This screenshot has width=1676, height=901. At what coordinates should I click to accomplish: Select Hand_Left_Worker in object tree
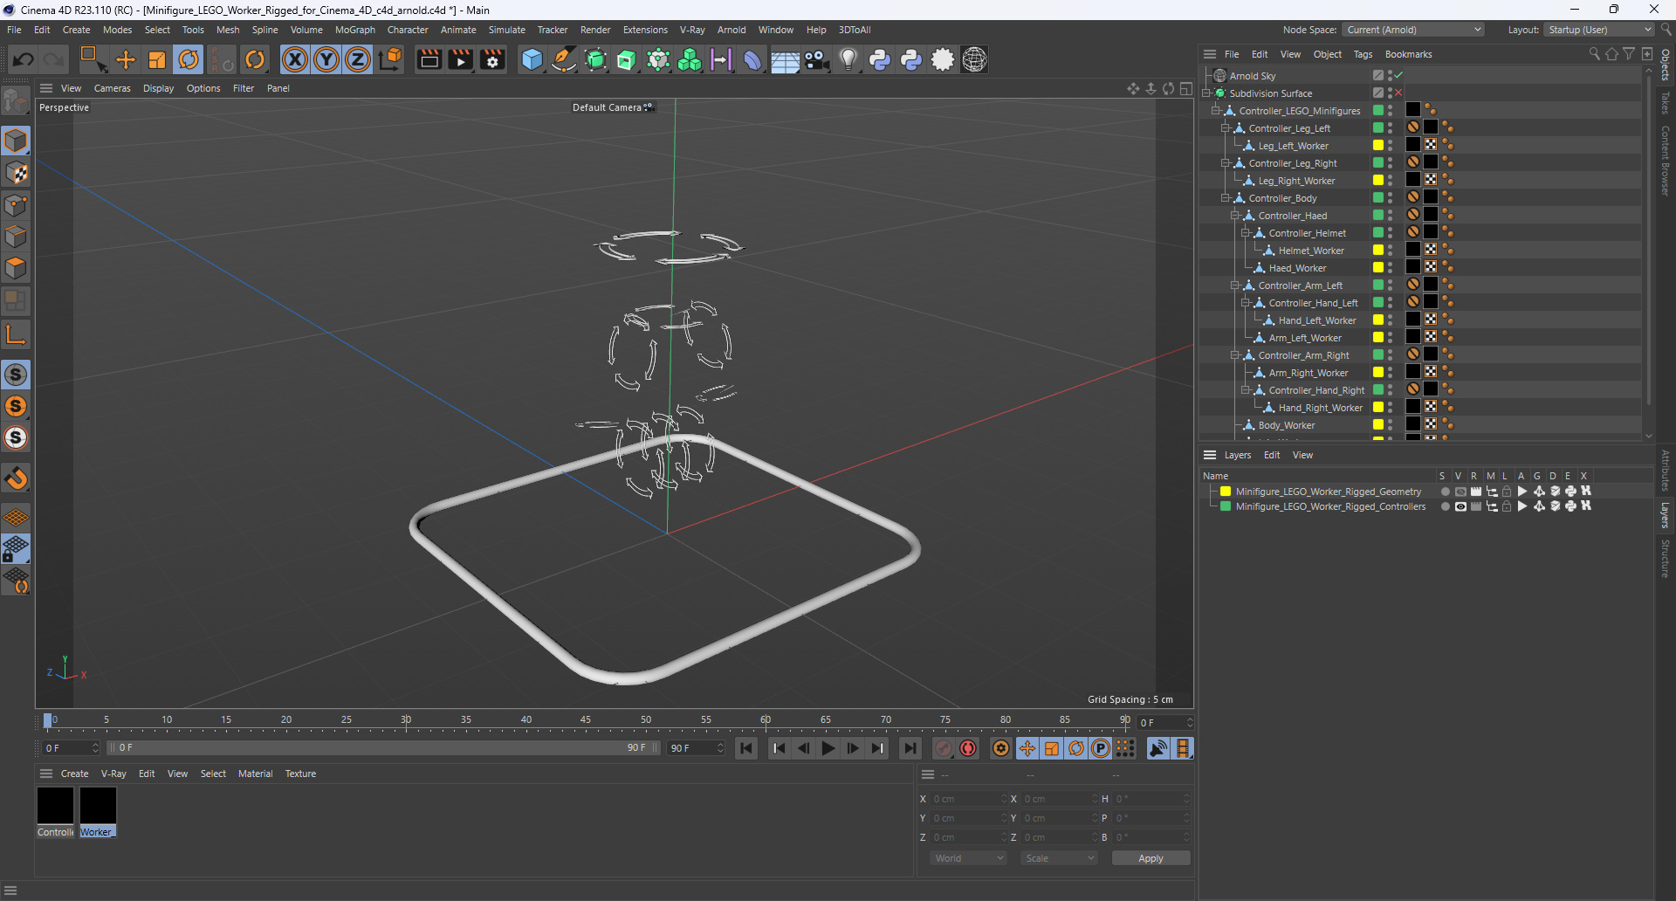pos(1316,320)
